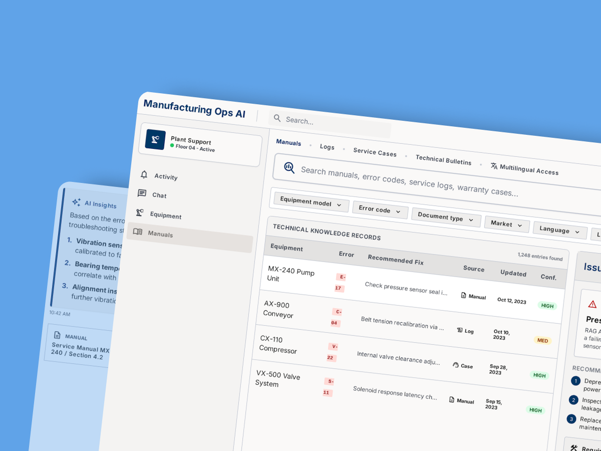Click the Oct 12, 2023 date cell

tap(512, 301)
